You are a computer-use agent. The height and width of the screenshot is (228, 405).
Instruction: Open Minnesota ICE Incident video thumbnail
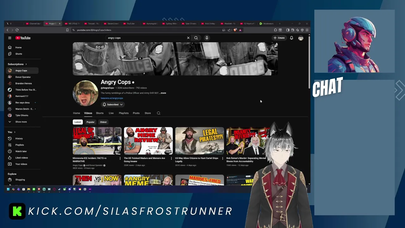click(97, 141)
